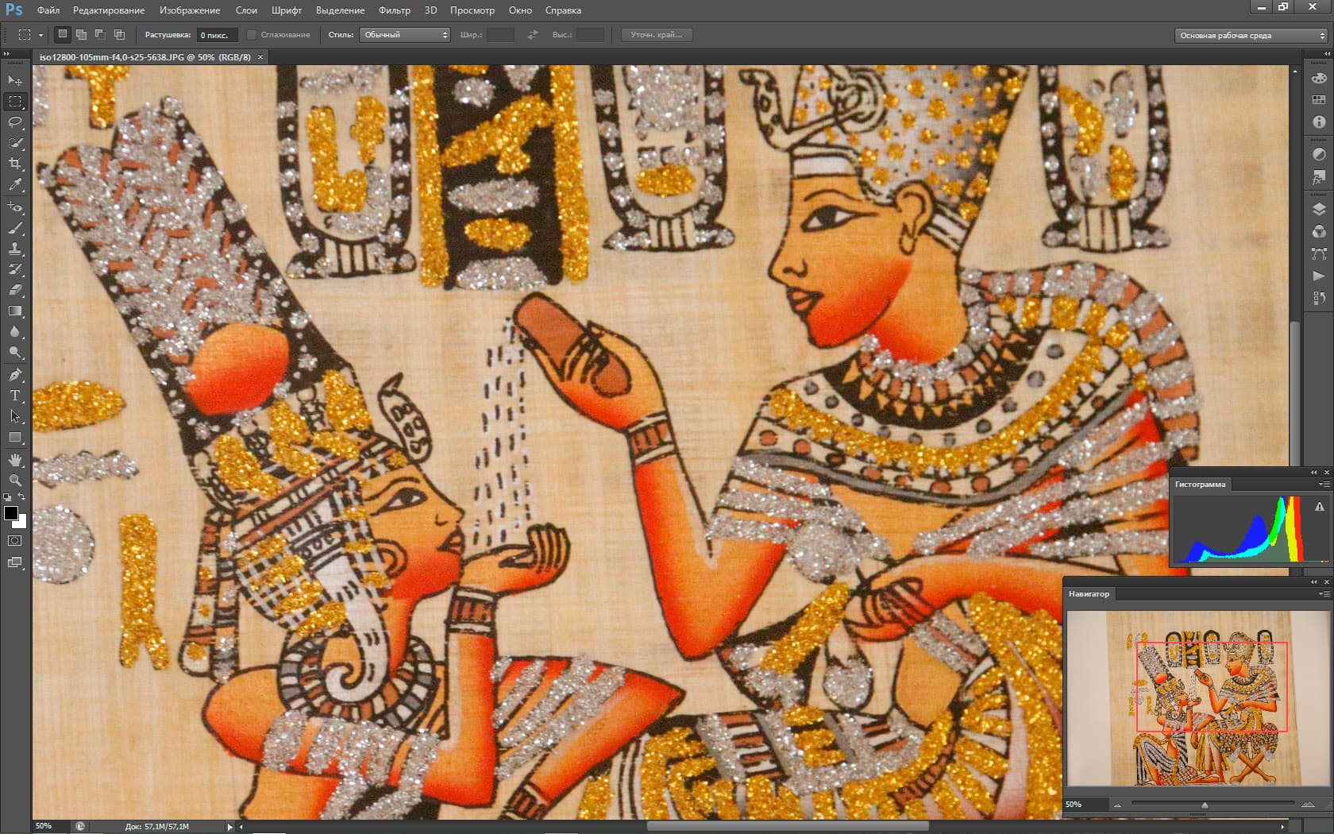Image resolution: width=1334 pixels, height=834 pixels.
Task: Collapse the Навигатор panel group
Action: (1314, 581)
